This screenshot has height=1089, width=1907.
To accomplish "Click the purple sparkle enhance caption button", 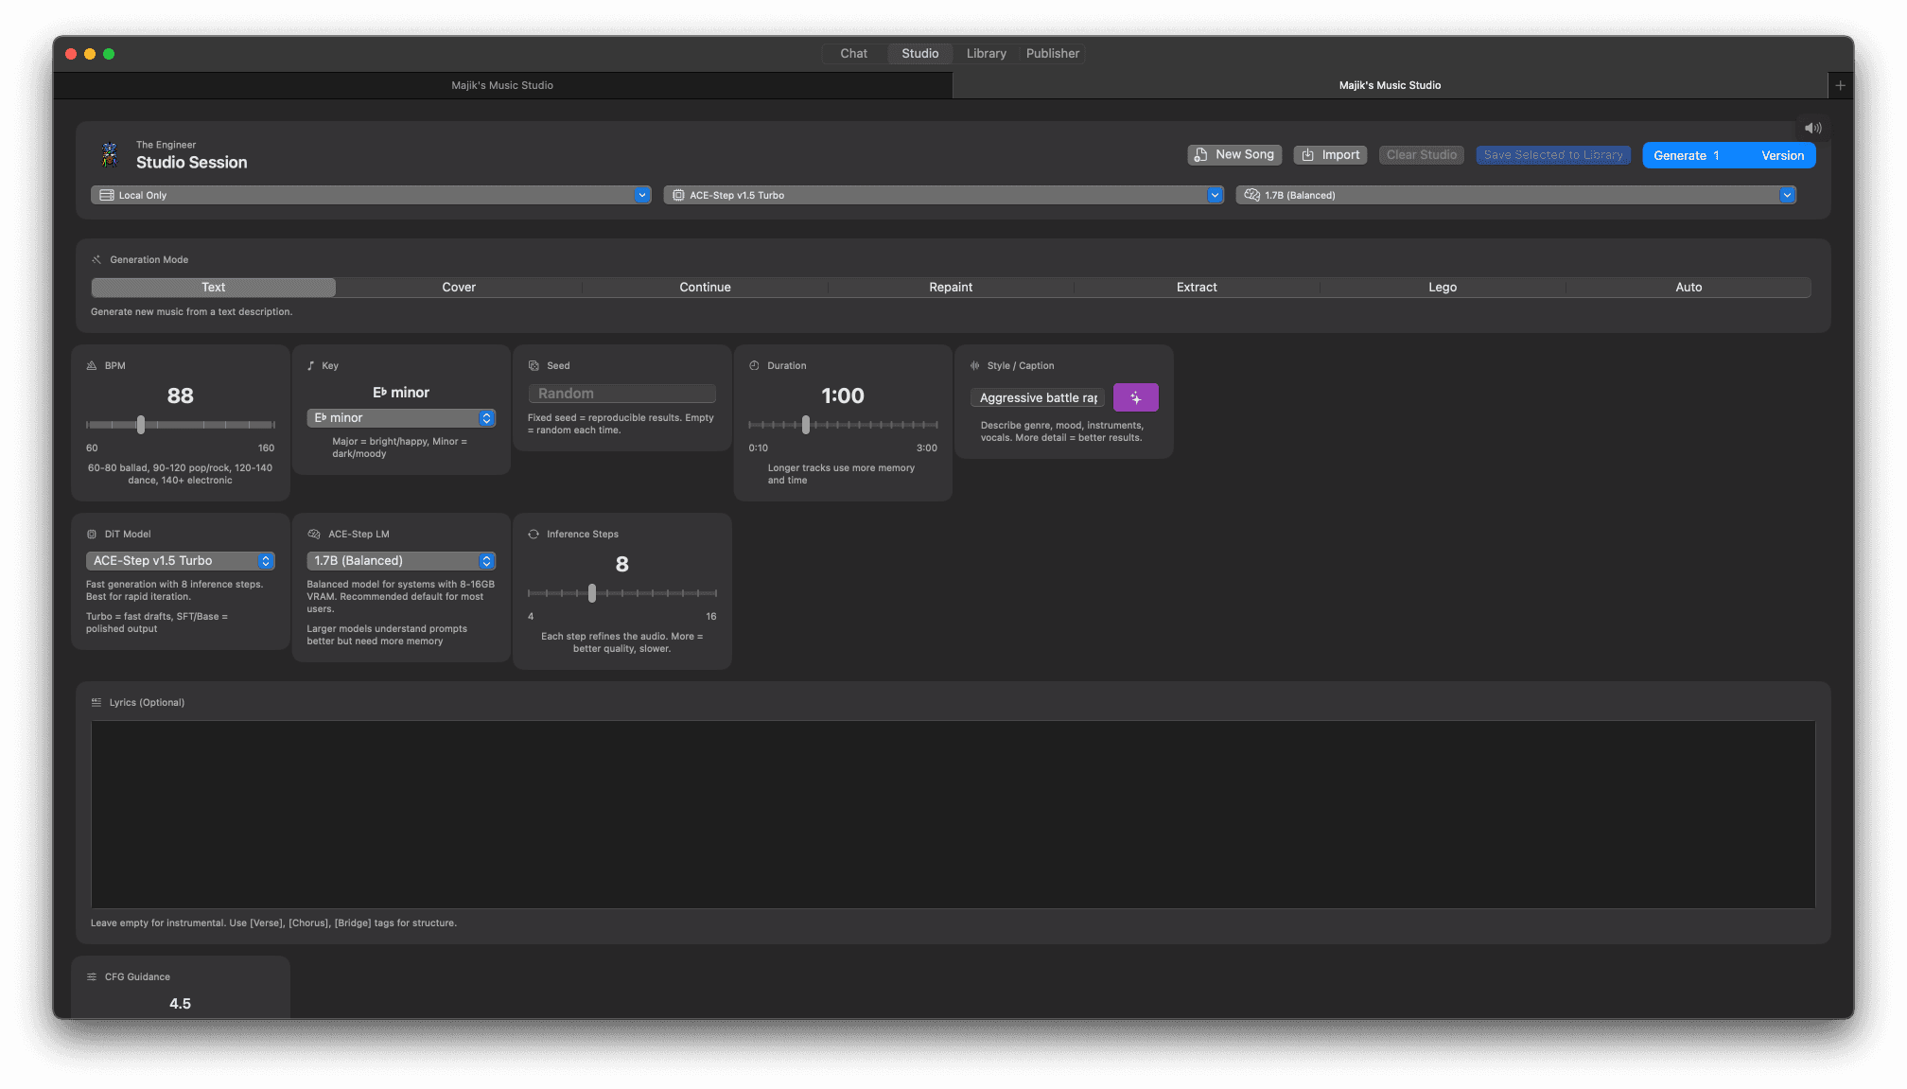I will (x=1135, y=397).
